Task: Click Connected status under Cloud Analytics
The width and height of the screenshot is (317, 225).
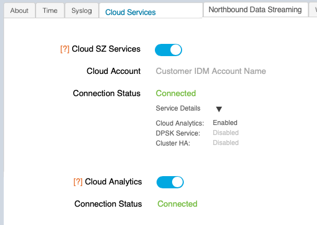Action: coord(177,204)
